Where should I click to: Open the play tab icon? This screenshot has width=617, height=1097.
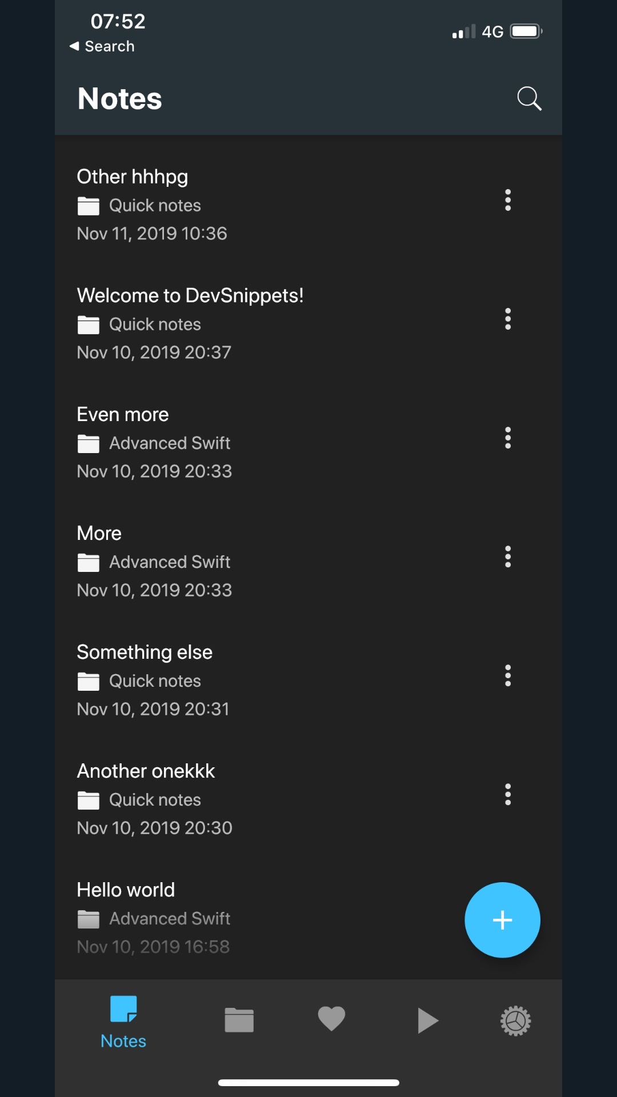[427, 1020]
